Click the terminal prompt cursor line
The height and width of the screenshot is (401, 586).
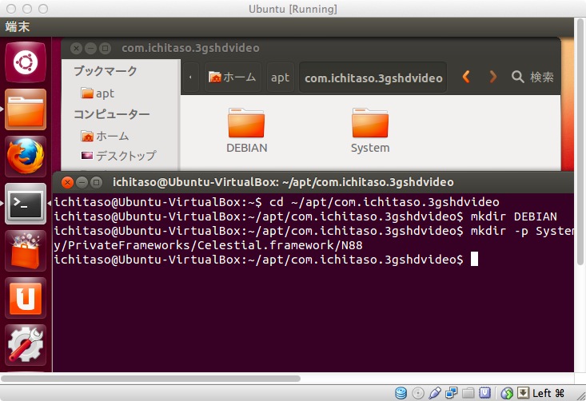pyautogui.click(x=266, y=259)
